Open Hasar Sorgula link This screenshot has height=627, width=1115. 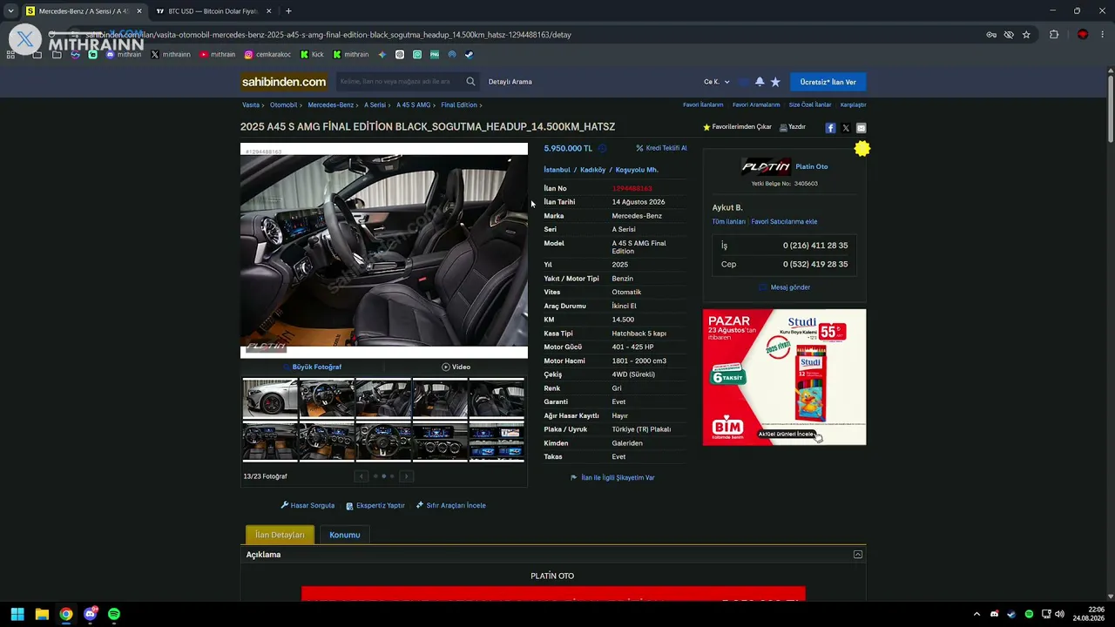(x=307, y=505)
